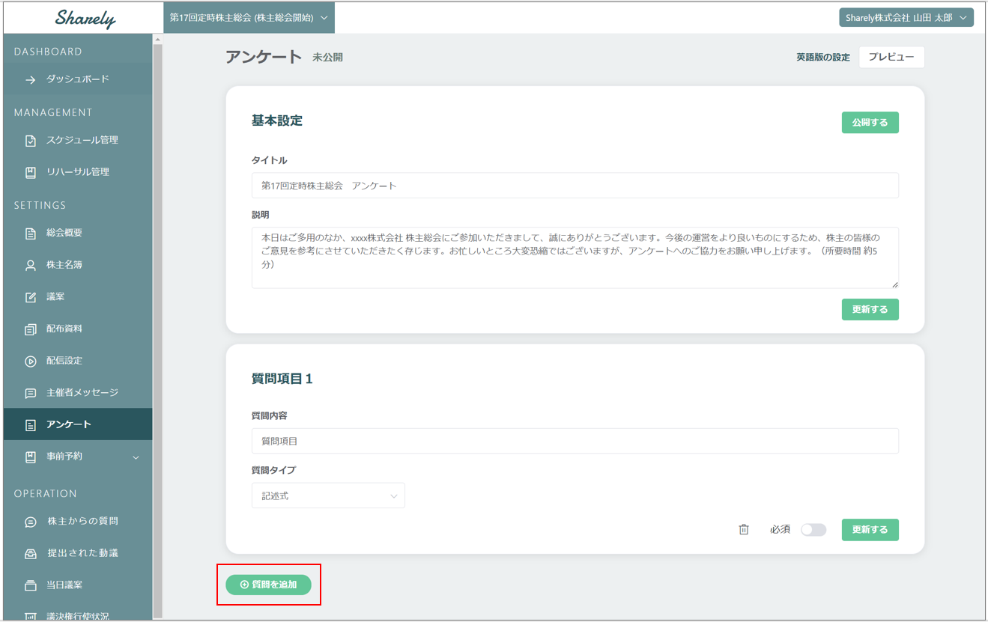Image resolution: width=988 pixels, height=622 pixels.
Task: Click the organizer message chat icon
Action: (31, 393)
